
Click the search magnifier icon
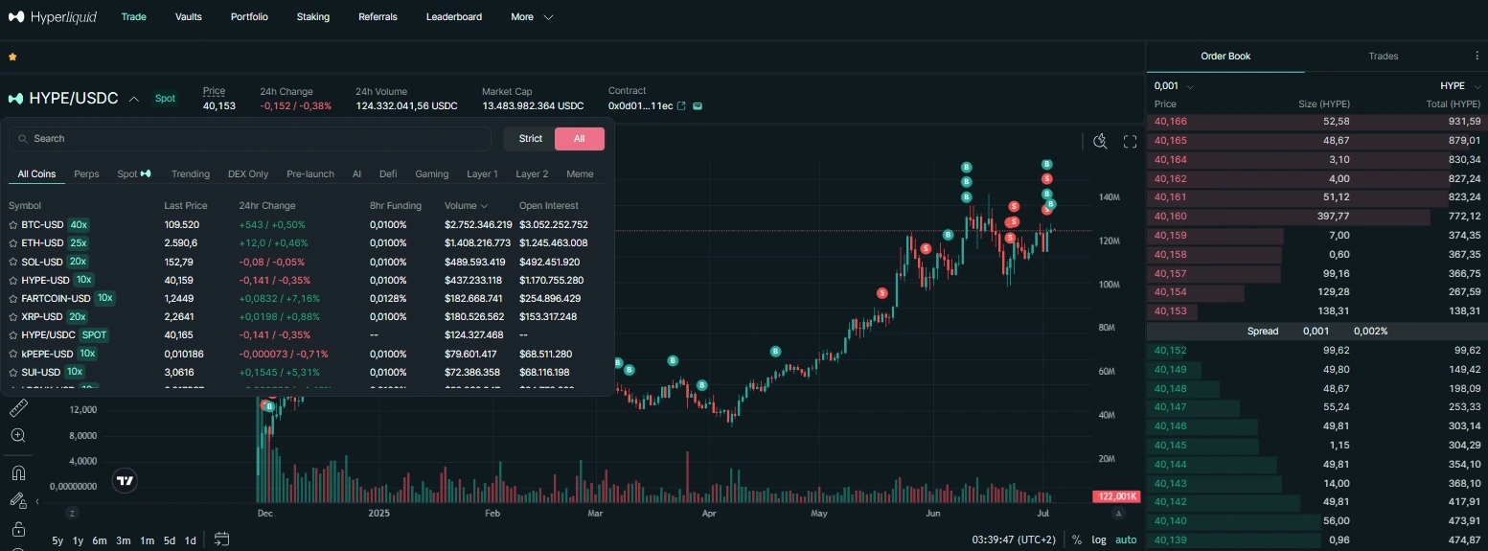(x=22, y=139)
